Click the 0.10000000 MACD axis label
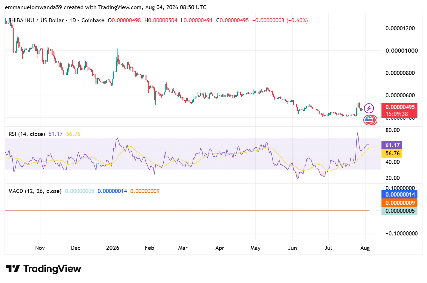Image resolution: width=427 pixels, height=283 pixels. (401, 188)
